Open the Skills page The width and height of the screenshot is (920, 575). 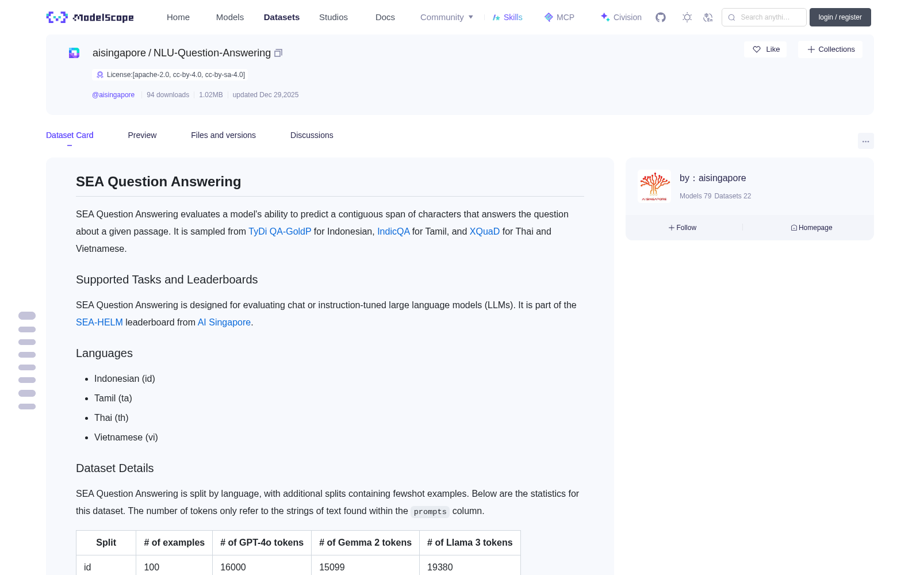[x=507, y=17]
